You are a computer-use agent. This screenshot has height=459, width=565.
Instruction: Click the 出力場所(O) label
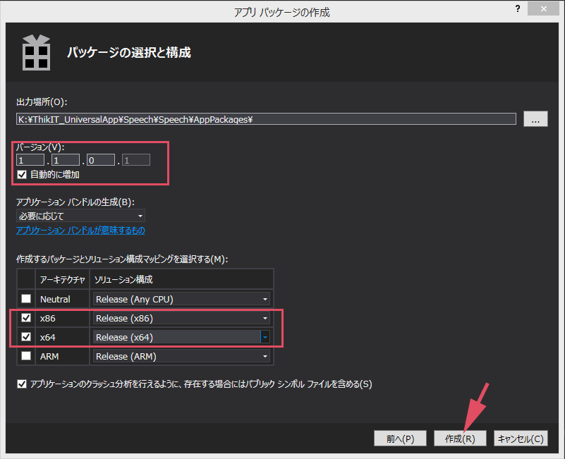tap(42, 102)
